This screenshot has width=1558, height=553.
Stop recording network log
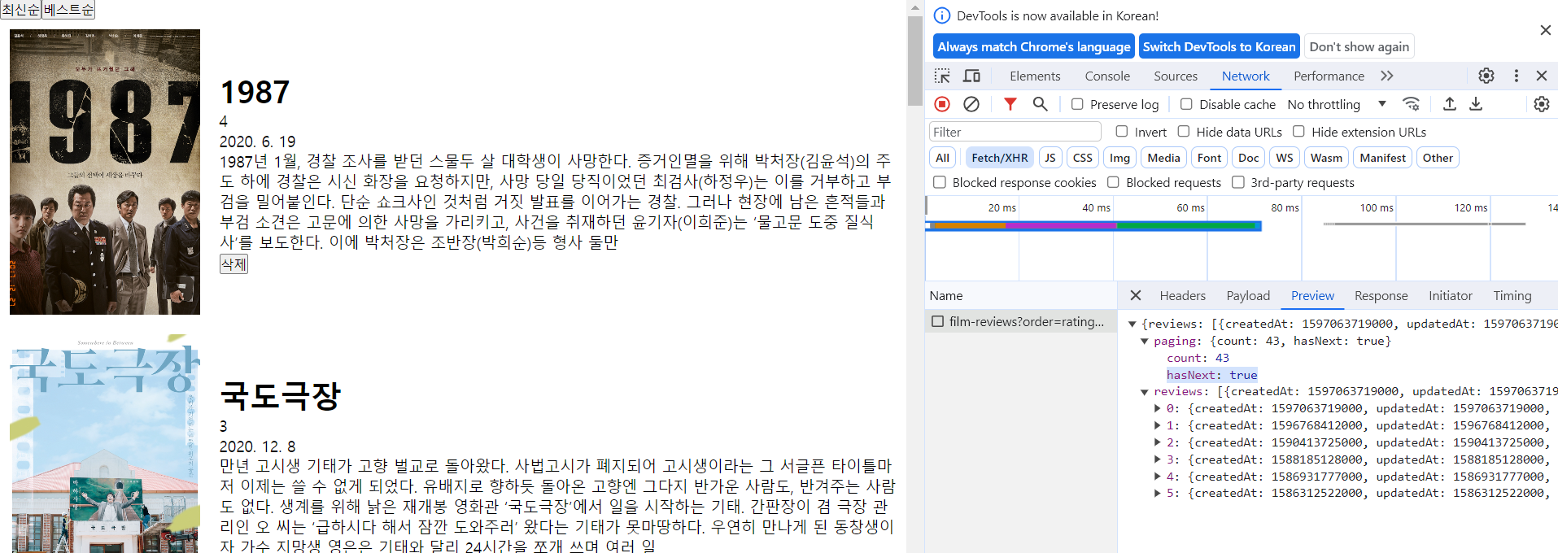(942, 104)
